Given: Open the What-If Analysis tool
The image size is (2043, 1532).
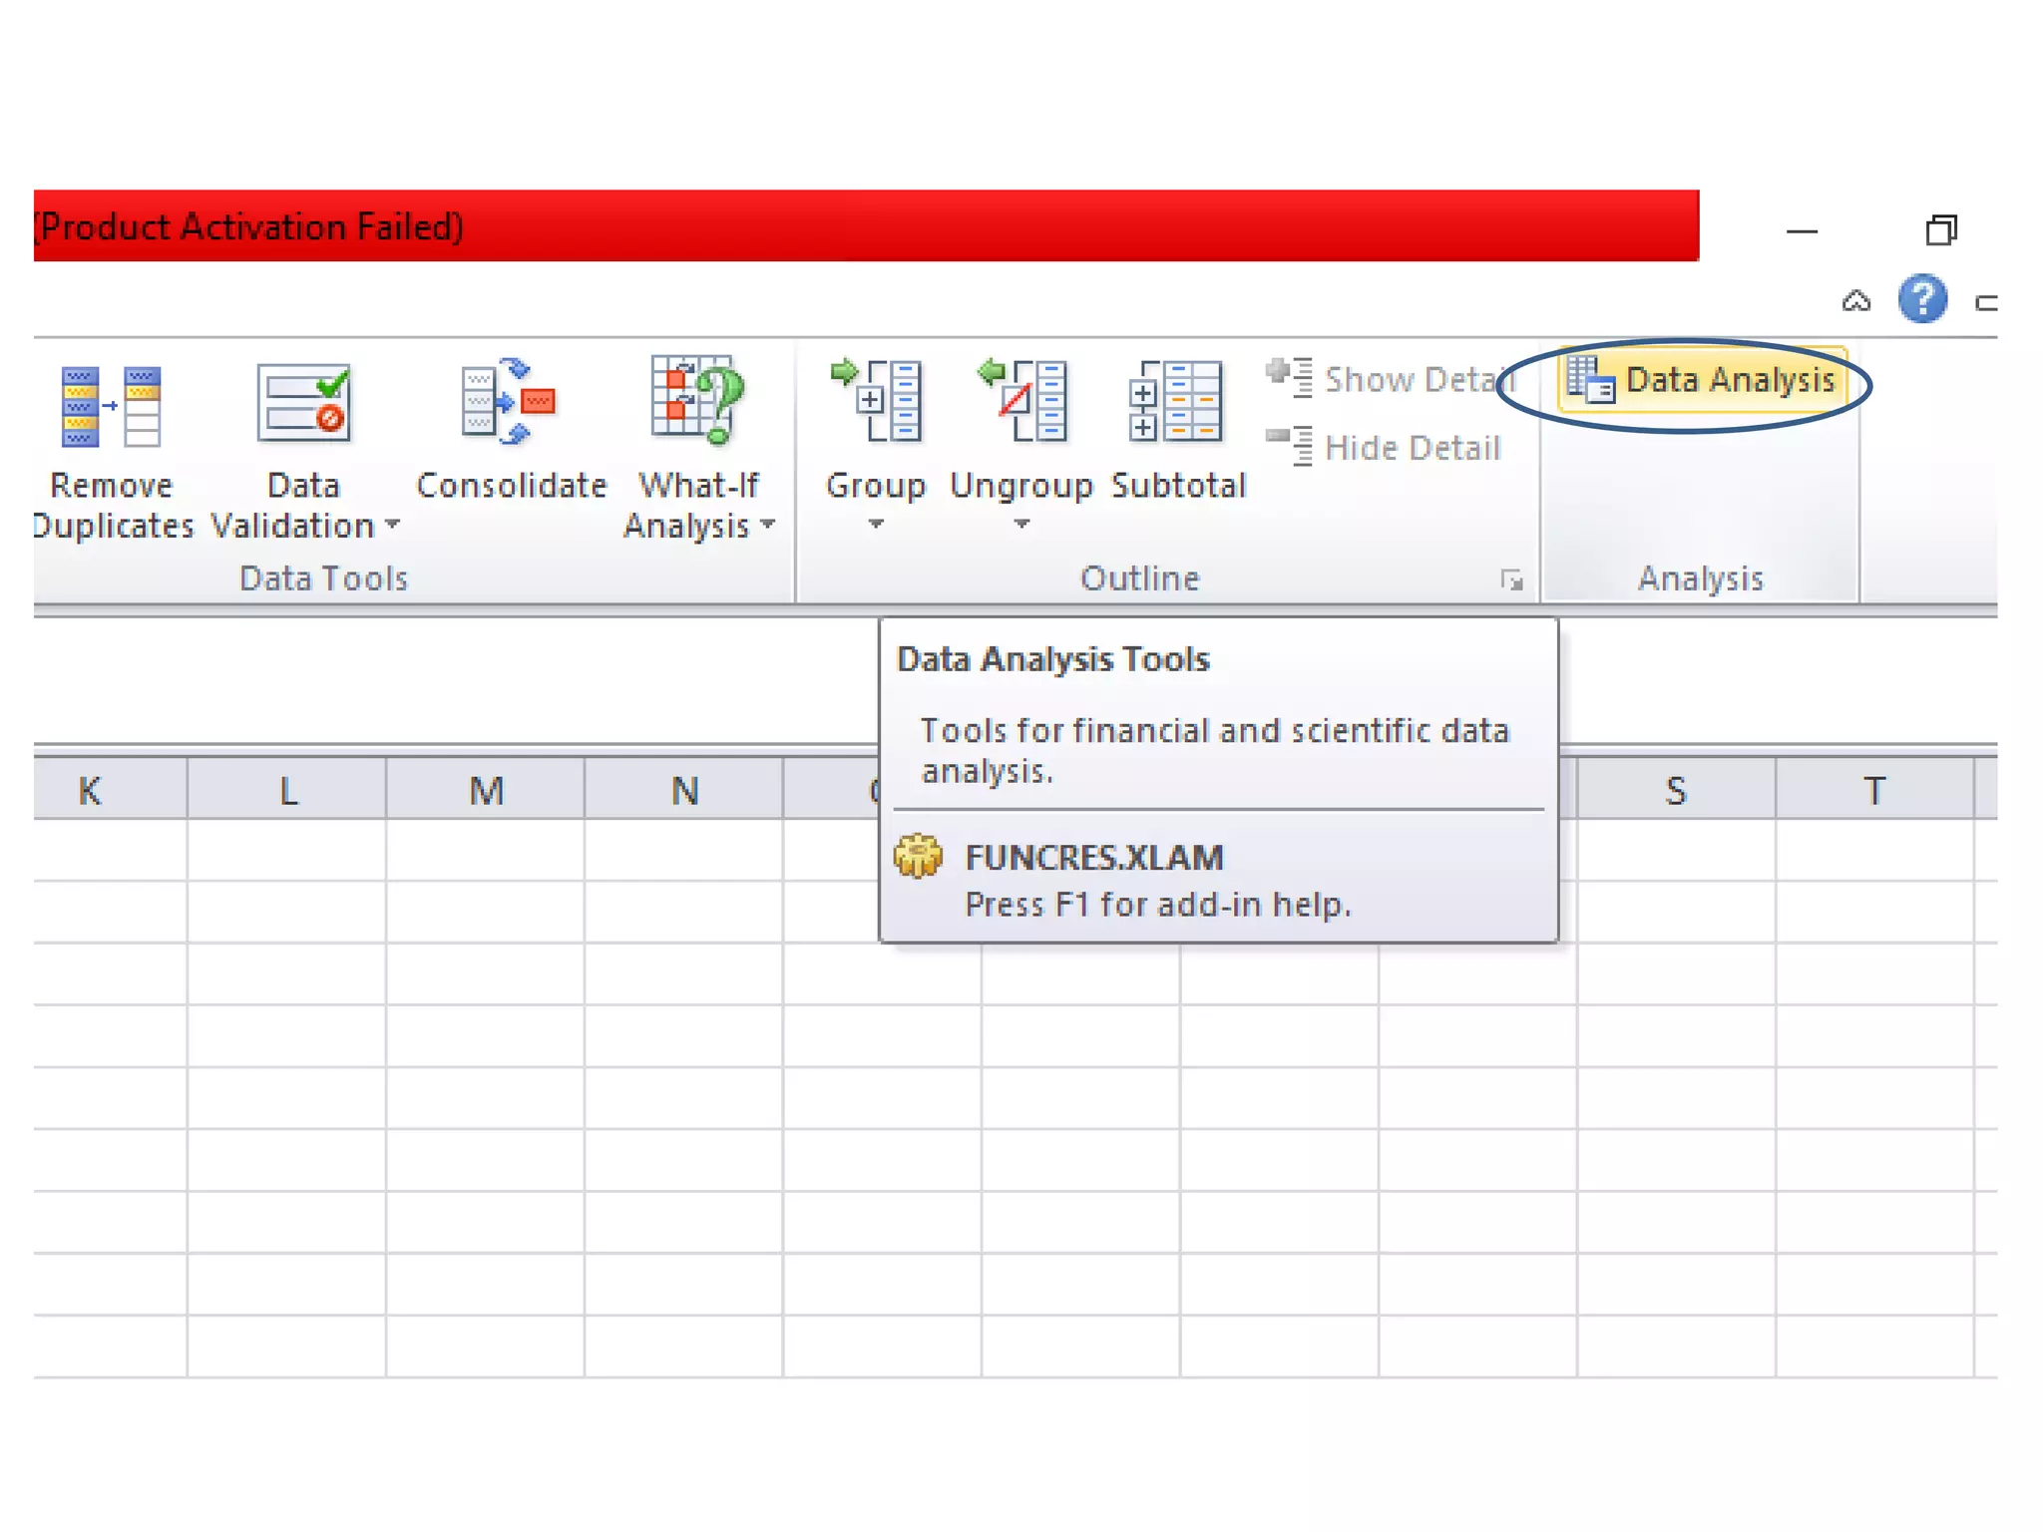Looking at the screenshot, I should pyautogui.click(x=697, y=401).
